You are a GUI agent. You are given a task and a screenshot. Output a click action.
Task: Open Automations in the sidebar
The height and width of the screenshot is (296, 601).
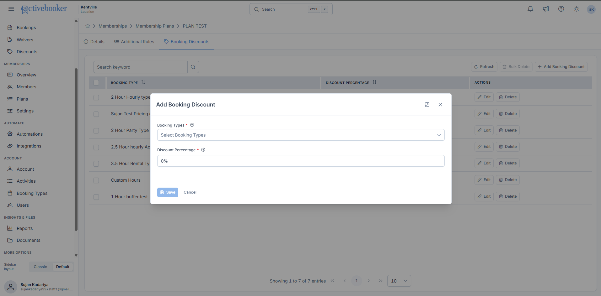click(30, 134)
